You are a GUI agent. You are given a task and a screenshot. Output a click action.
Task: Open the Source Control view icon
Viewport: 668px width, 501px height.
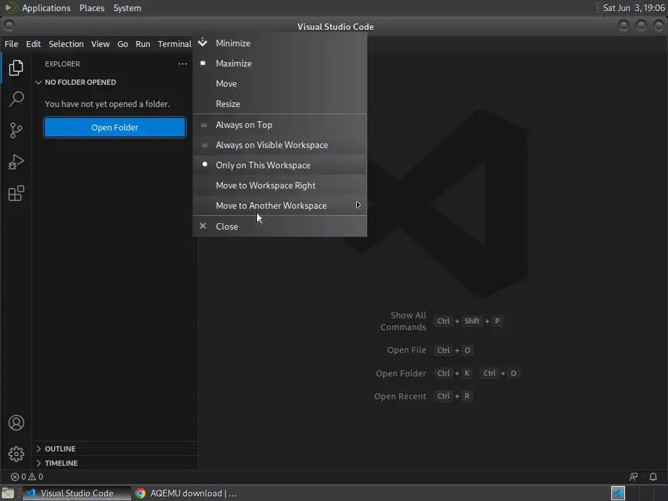point(16,130)
